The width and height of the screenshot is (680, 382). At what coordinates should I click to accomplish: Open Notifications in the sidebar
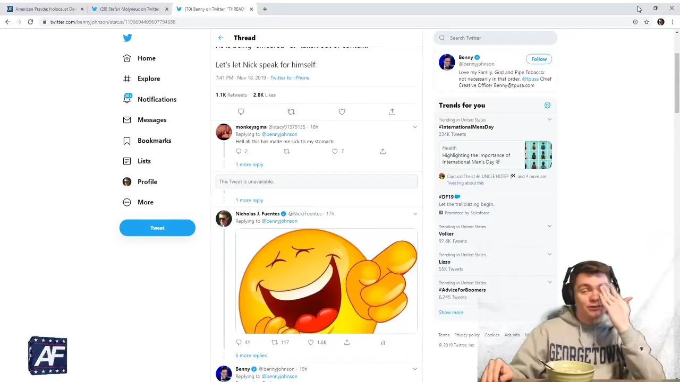coord(157,99)
